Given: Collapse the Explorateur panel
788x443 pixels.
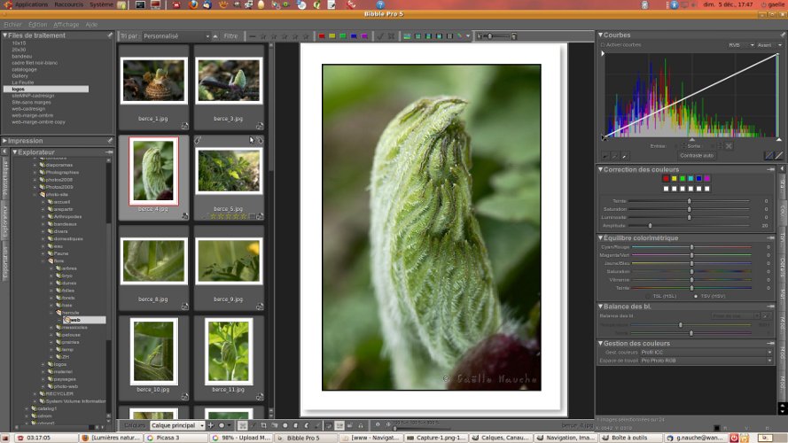Looking at the screenshot, I should click(x=15, y=152).
